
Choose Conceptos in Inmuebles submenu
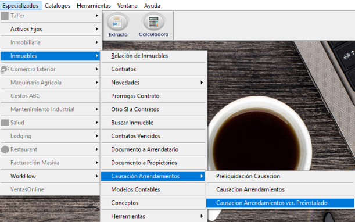coord(153,203)
